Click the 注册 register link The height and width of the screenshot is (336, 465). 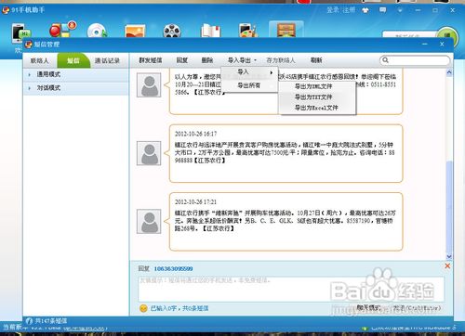(349, 10)
